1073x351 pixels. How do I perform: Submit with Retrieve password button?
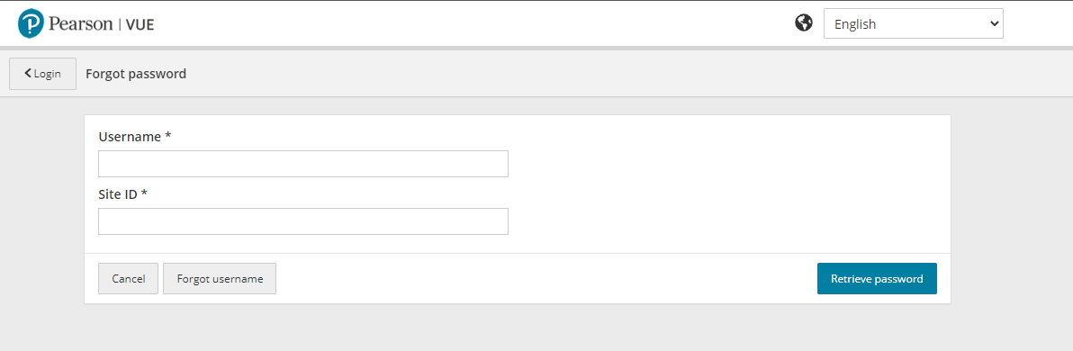(877, 278)
